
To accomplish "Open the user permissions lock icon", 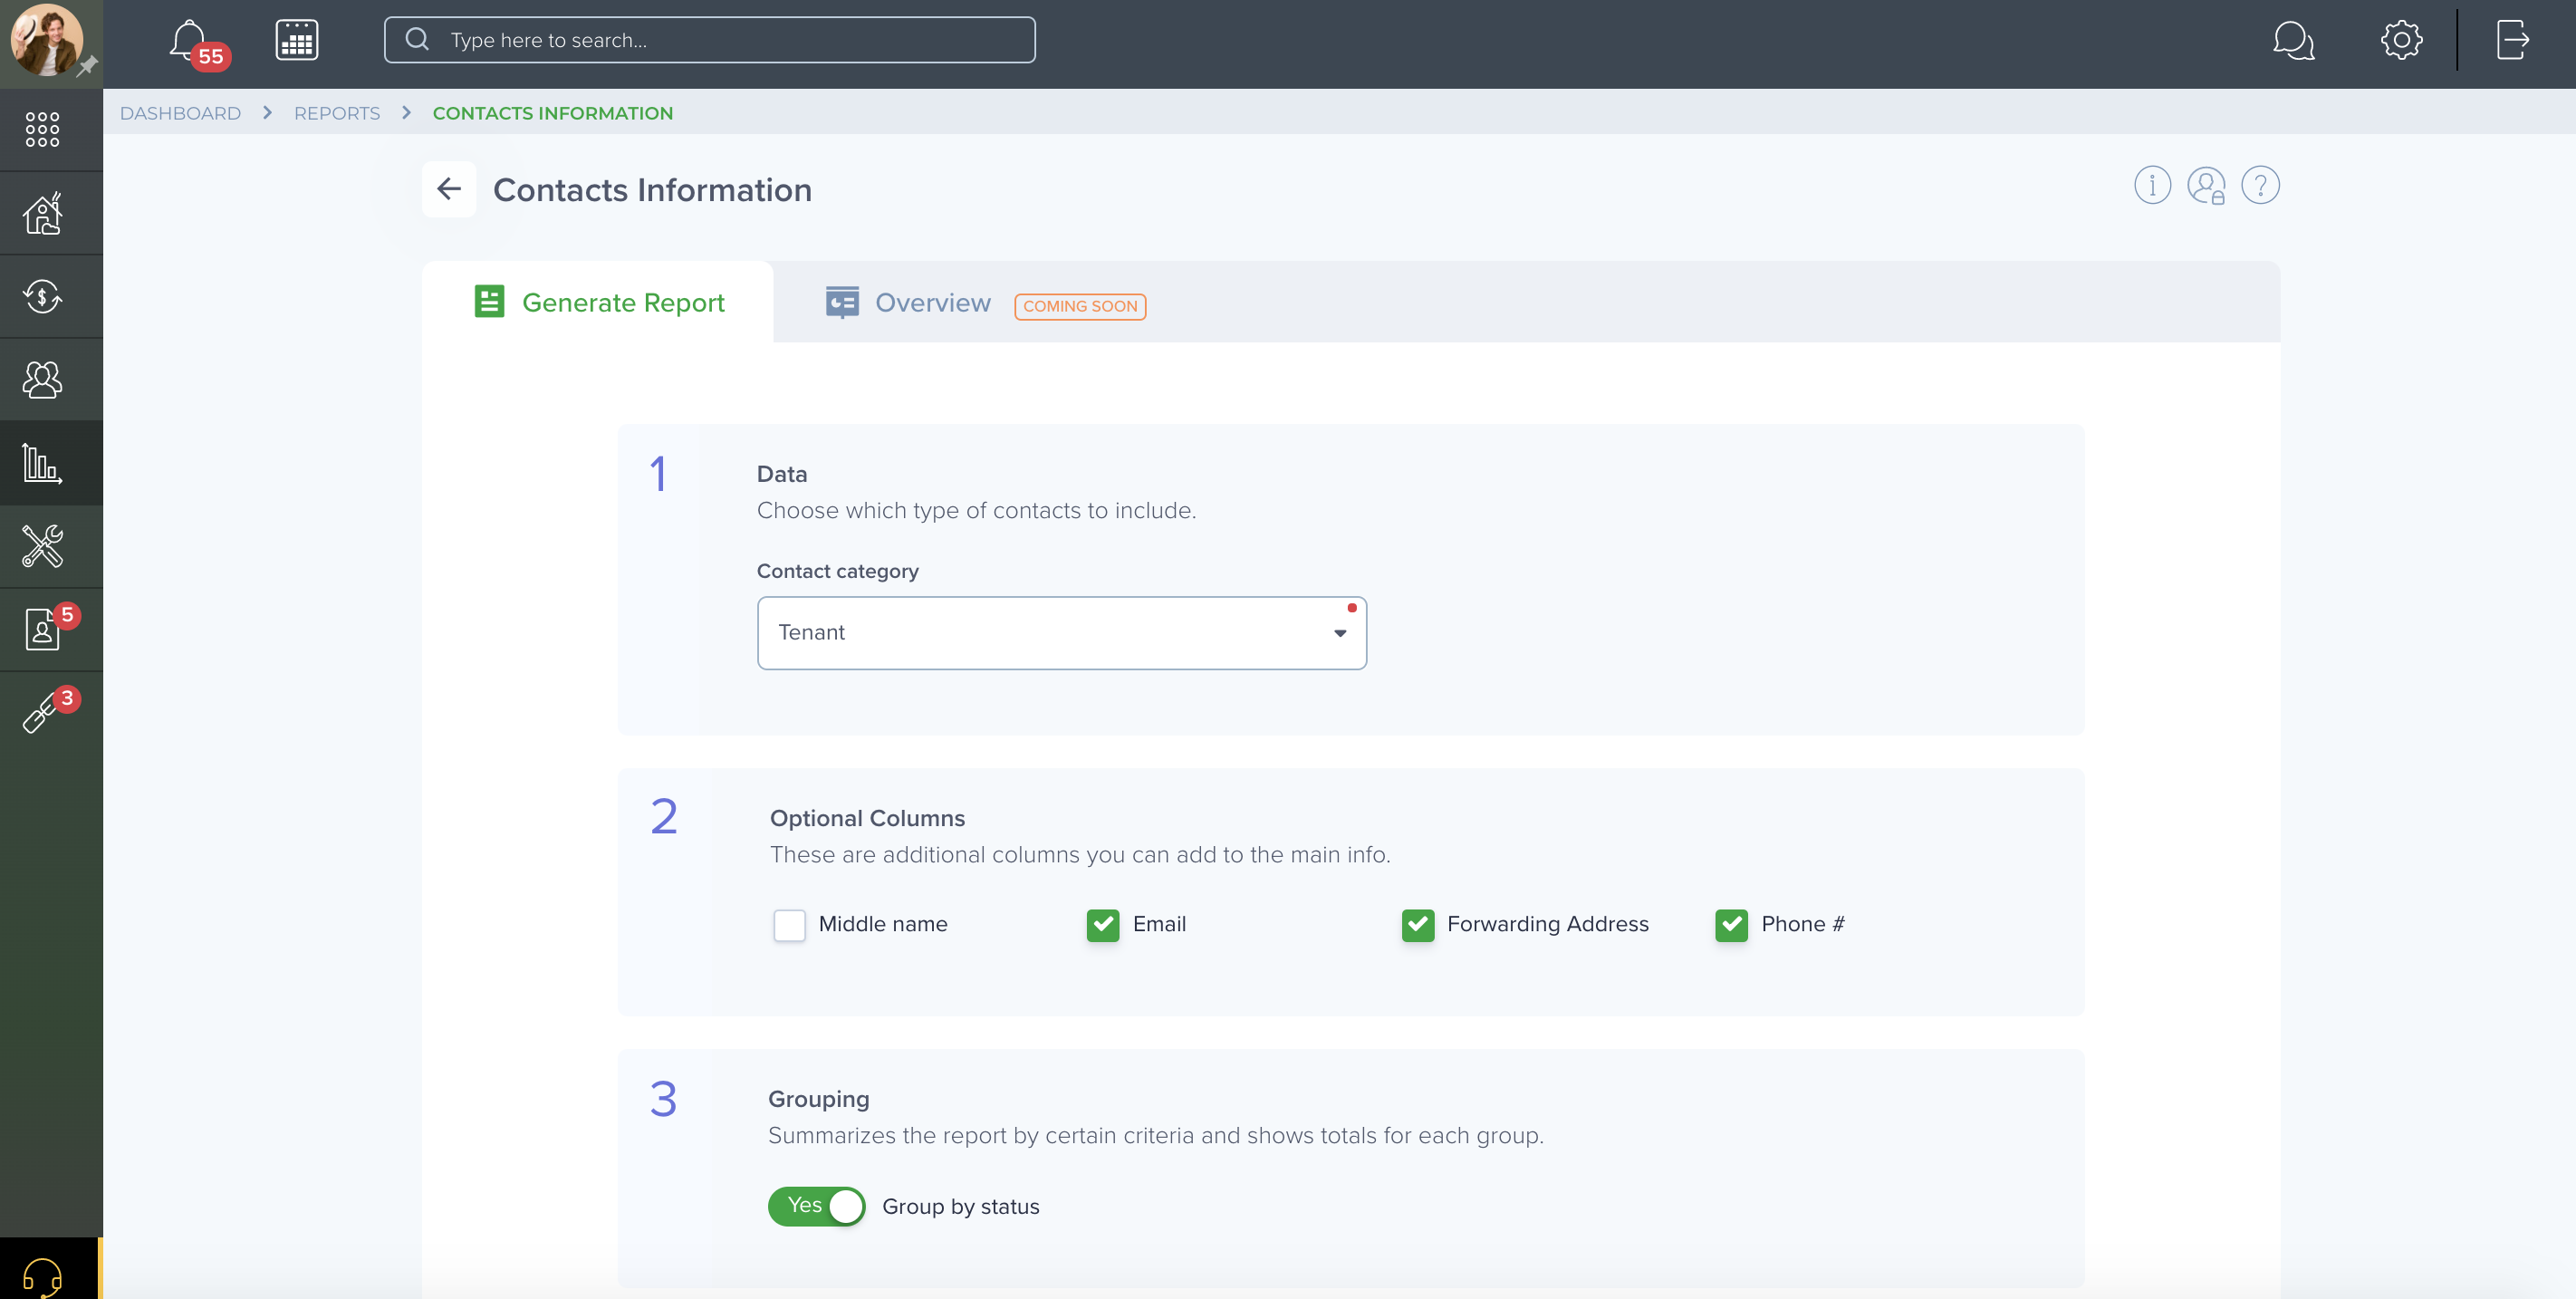I will pyautogui.click(x=2206, y=186).
